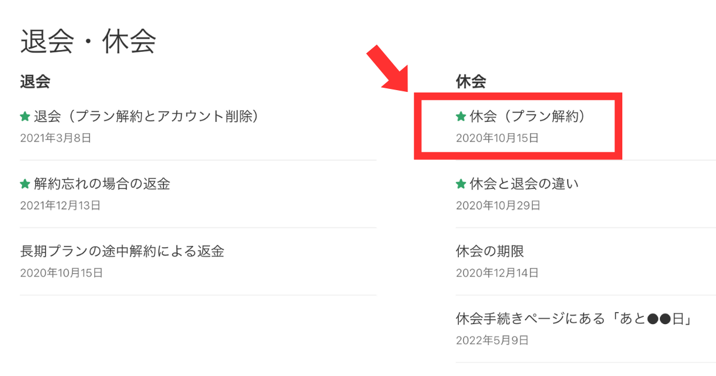This screenshot has width=716, height=376.
Task: Click the date 2022年5月9日
Action: tap(492, 341)
